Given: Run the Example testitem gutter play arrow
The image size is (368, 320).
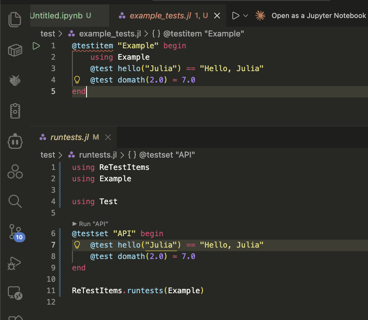Looking at the screenshot, I should [36, 46].
